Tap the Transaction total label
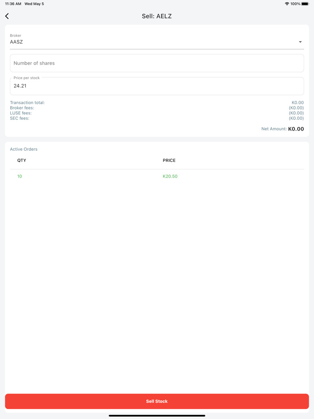 (27, 103)
